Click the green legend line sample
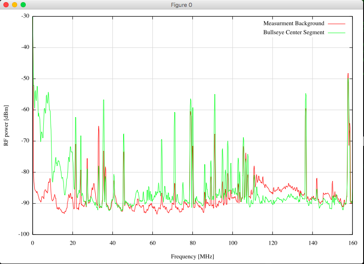364x264 pixels. (336, 33)
